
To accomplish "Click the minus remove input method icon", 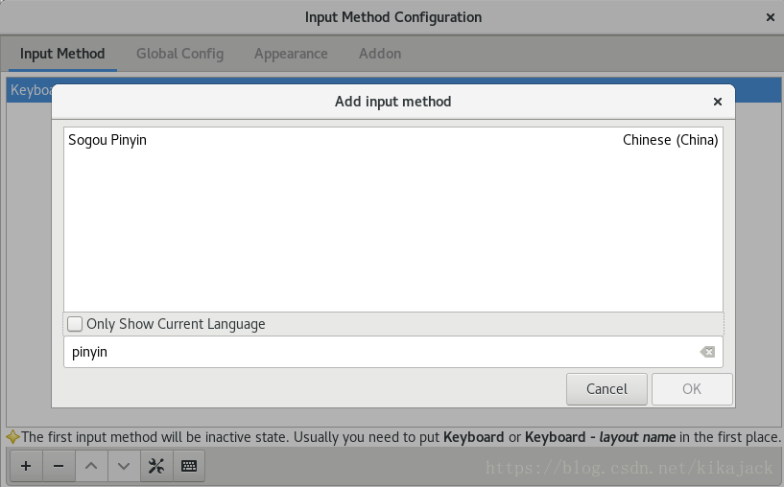I will click(x=59, y=466).
